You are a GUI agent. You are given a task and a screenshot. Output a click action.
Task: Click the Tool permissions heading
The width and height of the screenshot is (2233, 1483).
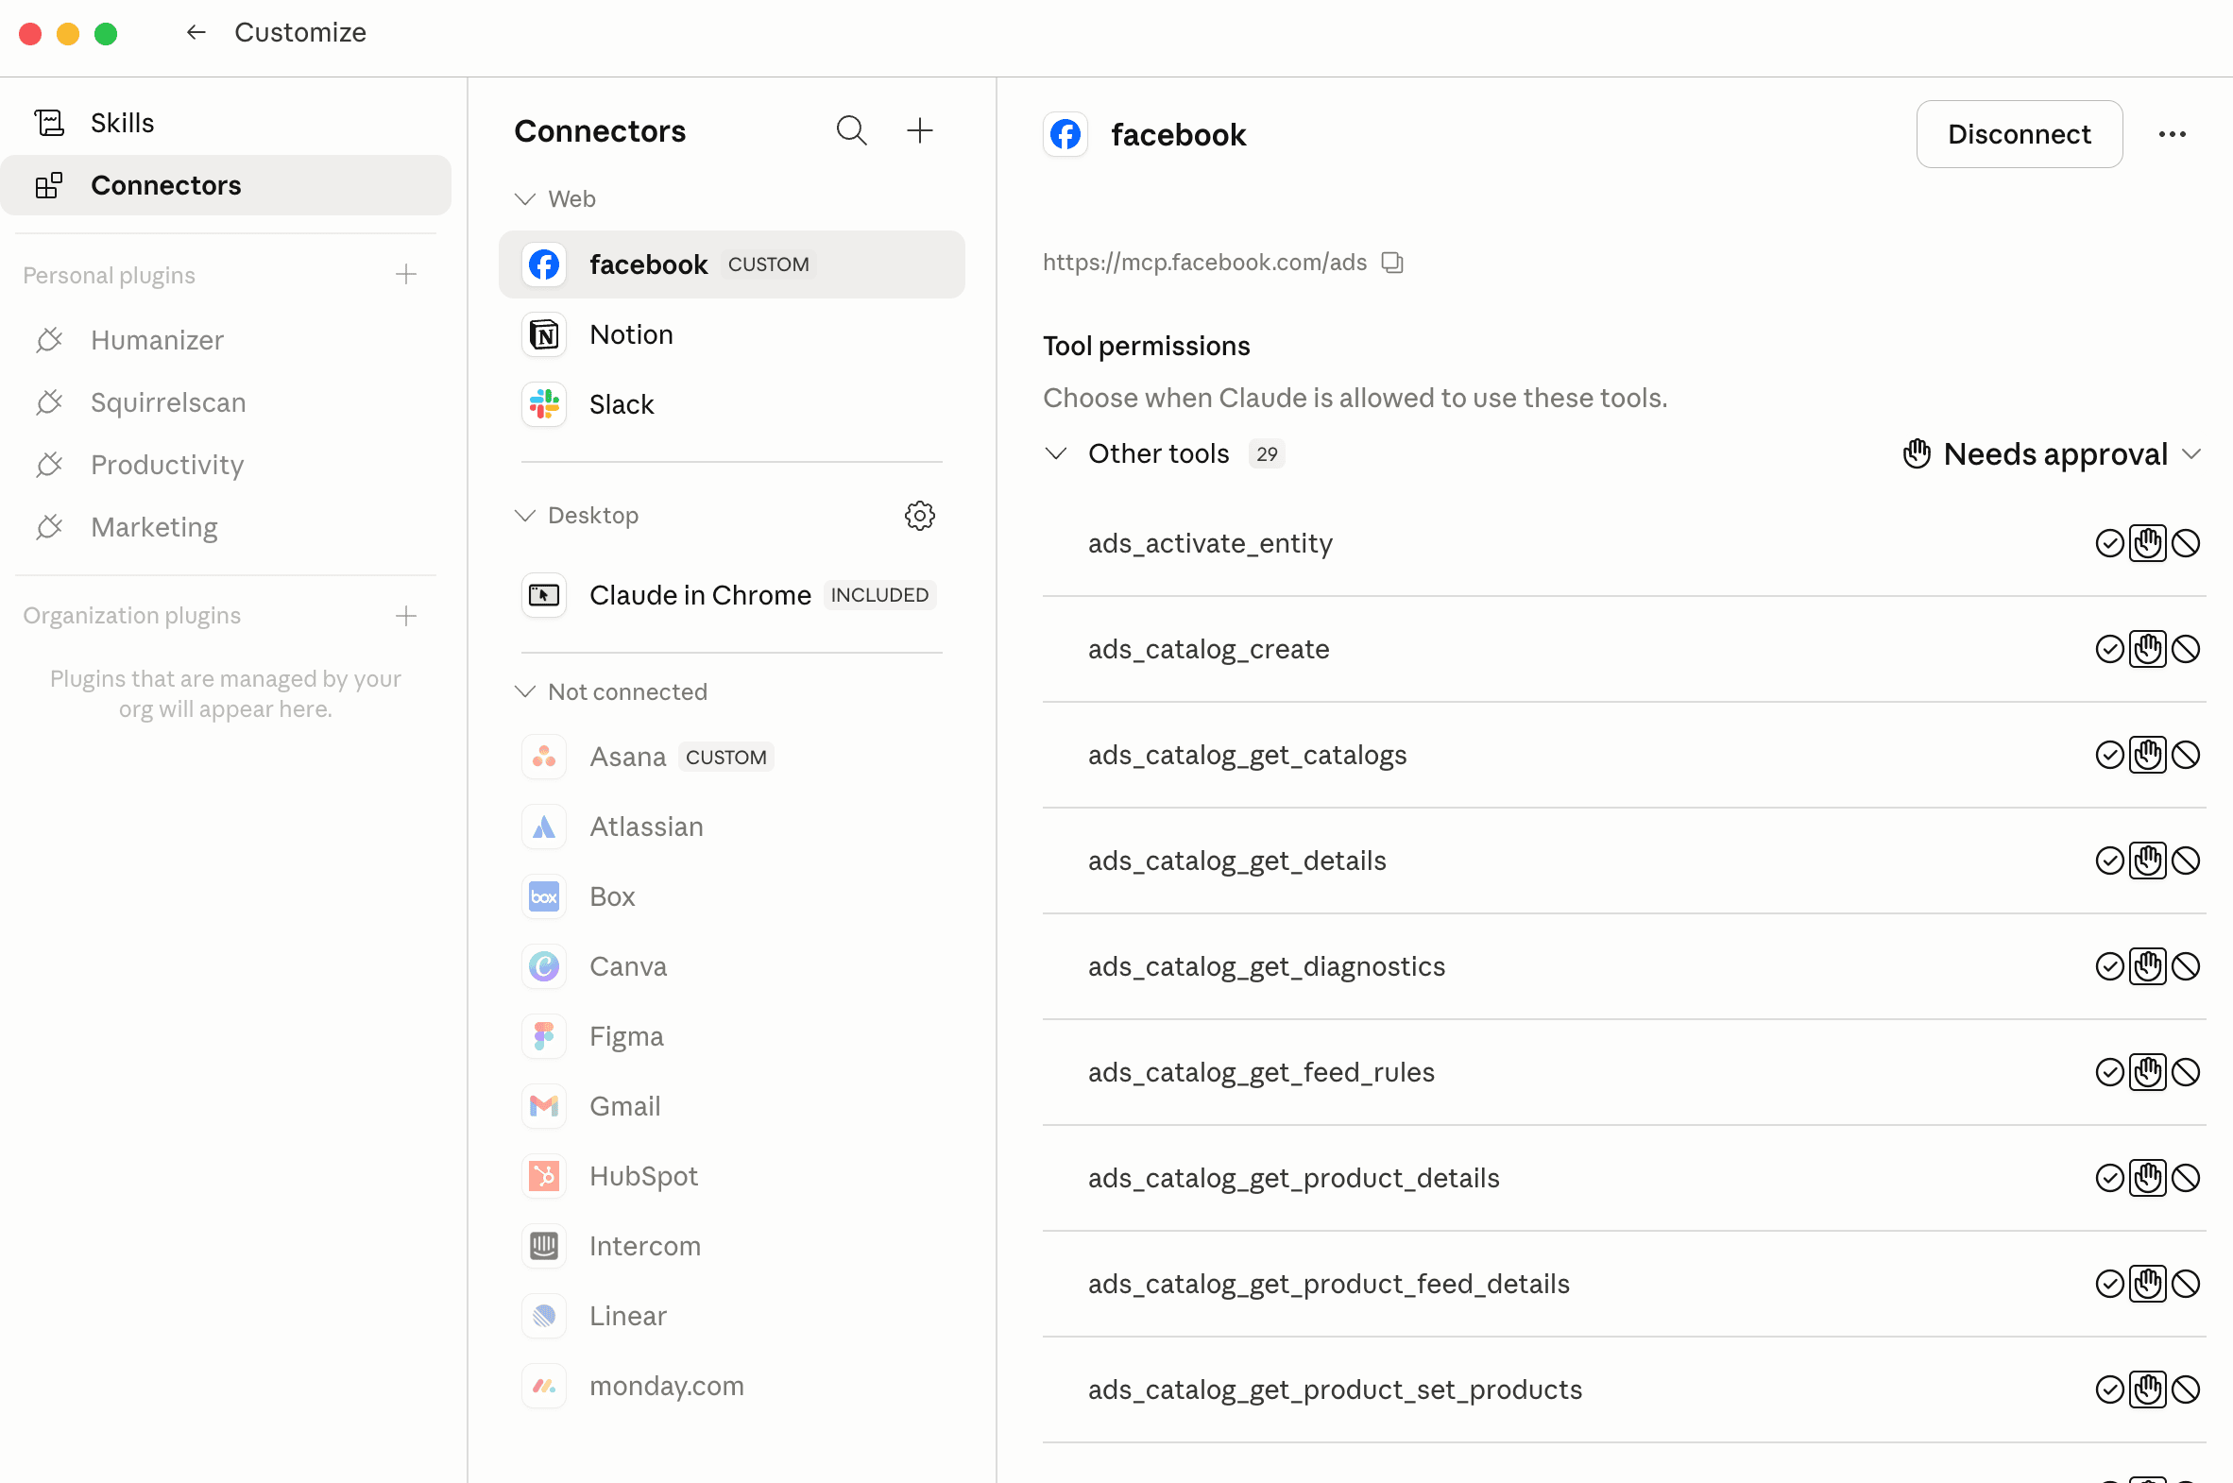click(x=1147, y=346)
